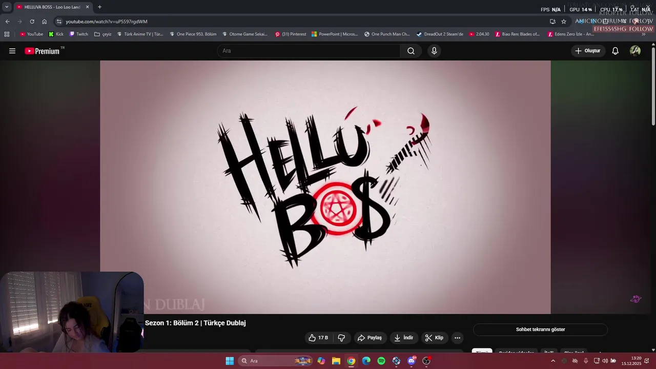Open Copilot from the taskbar
656x369 pixels.
pos(321,361)
